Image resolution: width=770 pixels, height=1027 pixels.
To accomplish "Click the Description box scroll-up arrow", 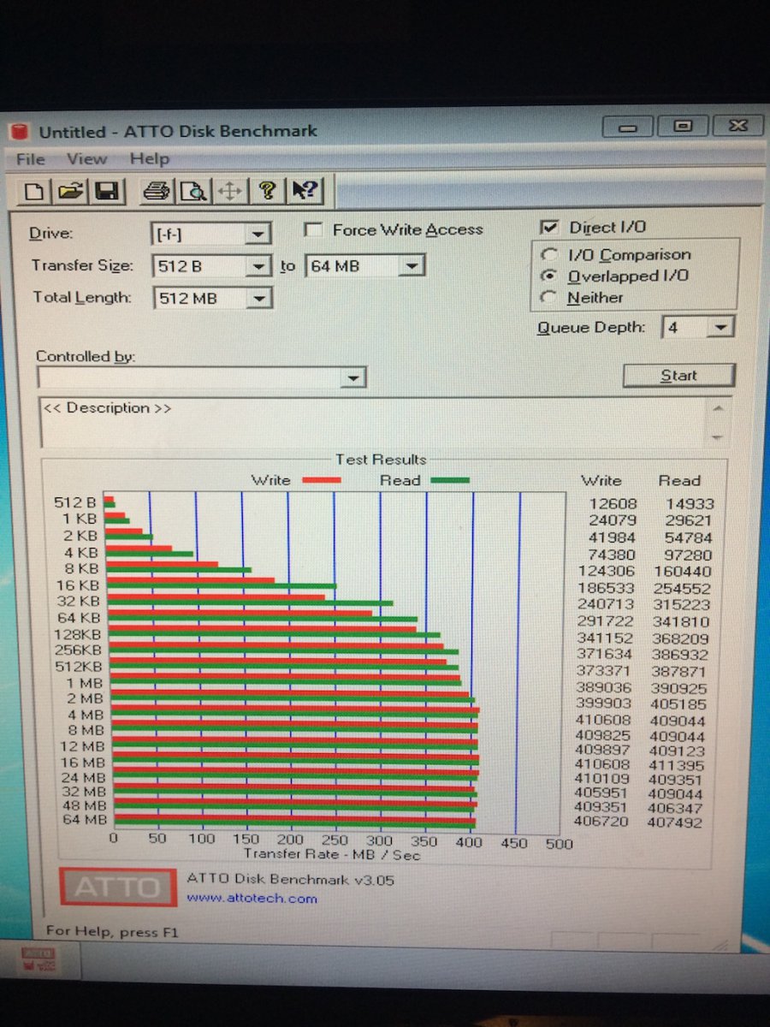I will tap(719, 407).
